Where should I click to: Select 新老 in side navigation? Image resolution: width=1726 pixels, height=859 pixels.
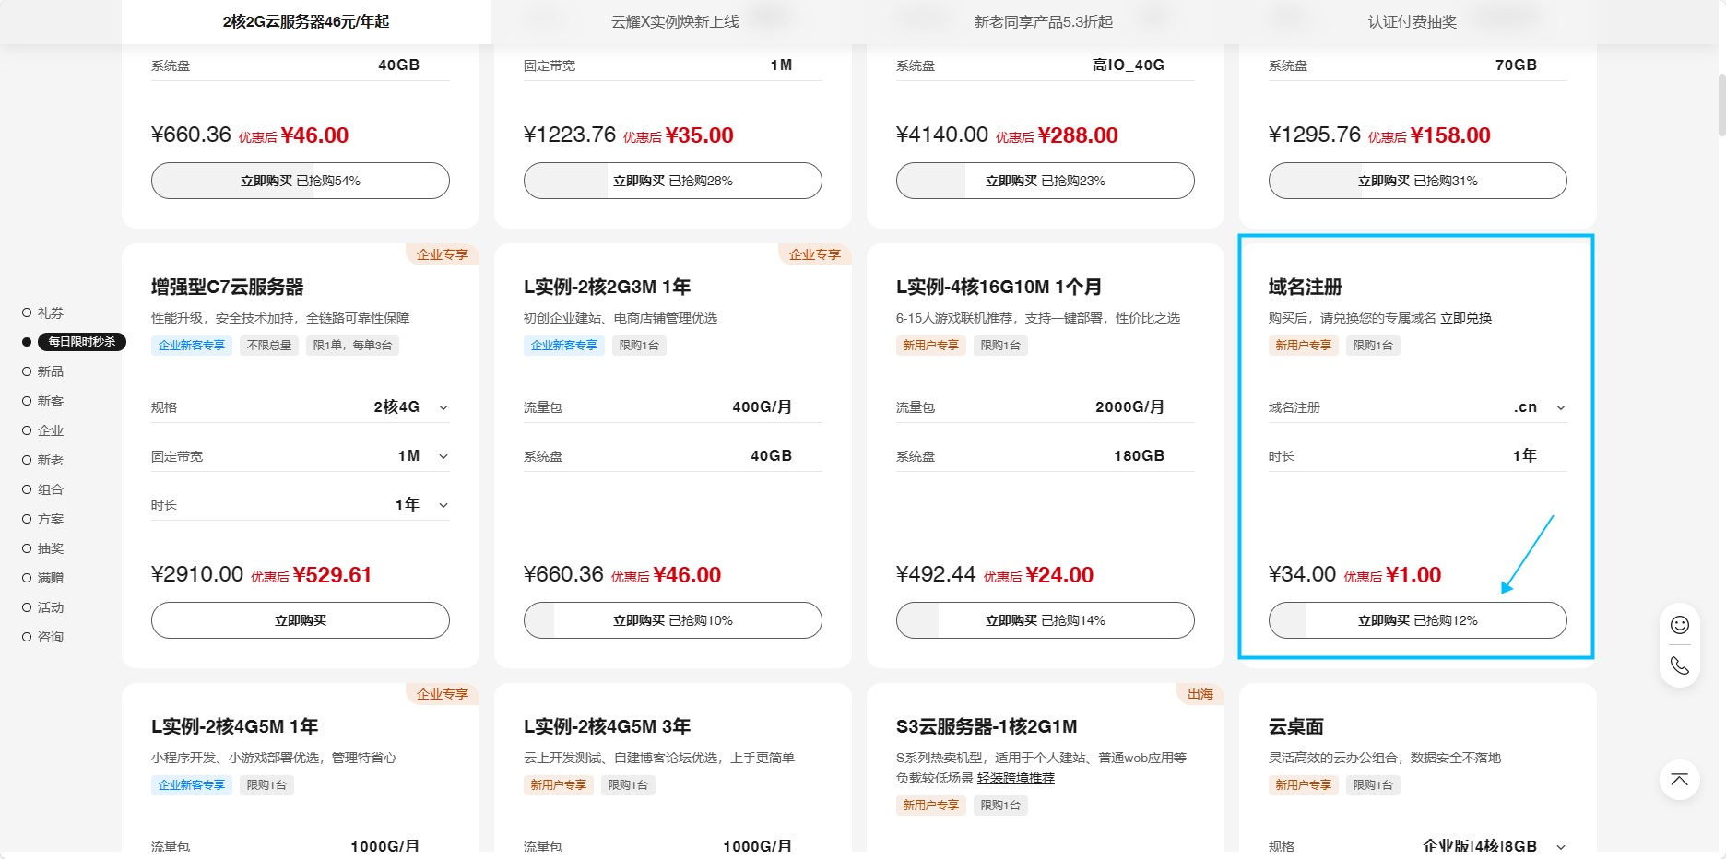(x=43, y=460)
